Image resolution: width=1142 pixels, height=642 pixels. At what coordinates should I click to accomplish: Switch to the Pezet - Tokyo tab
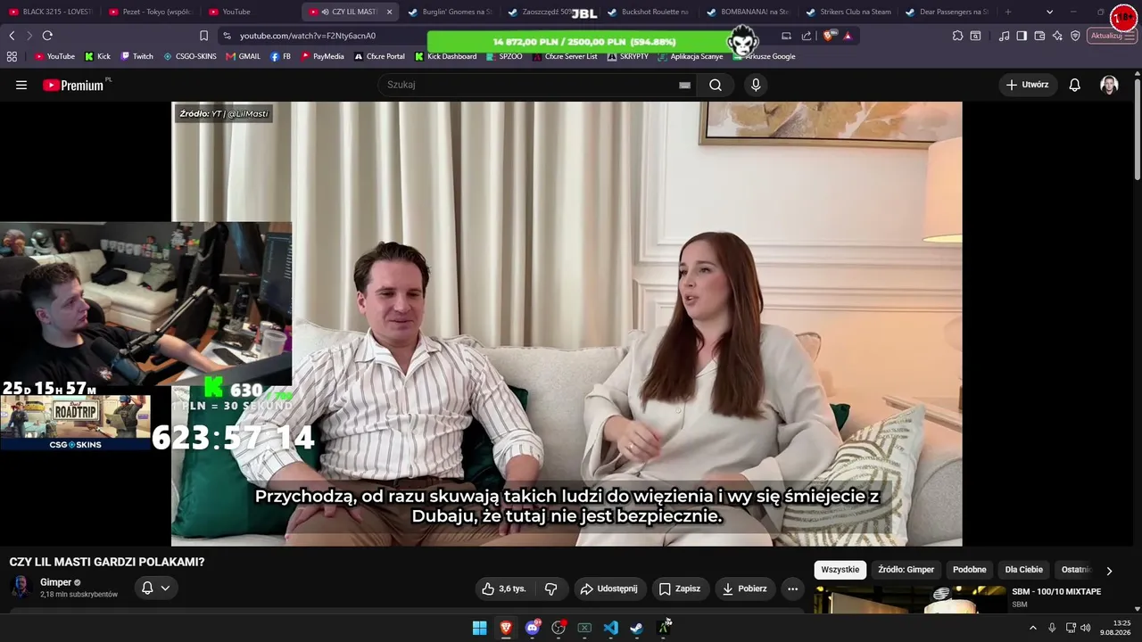coord(149,12)
